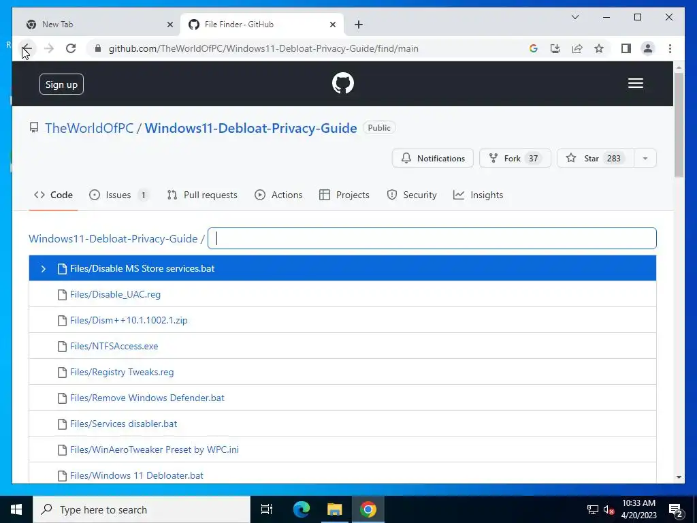The width and height of the screenshot is (697, 523).
Task: Open the Actions tab
Action: coord(278,195)
